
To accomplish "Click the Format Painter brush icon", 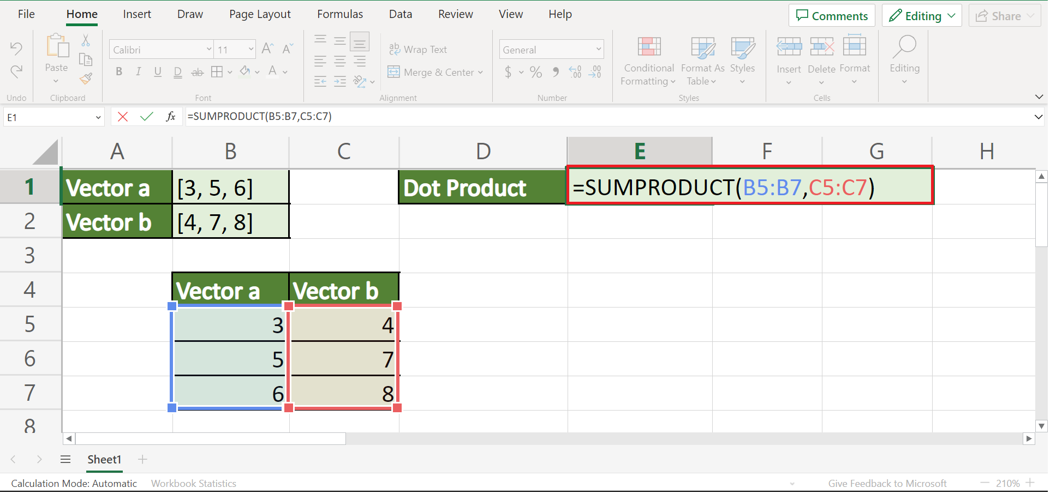I will click(86, 79).
